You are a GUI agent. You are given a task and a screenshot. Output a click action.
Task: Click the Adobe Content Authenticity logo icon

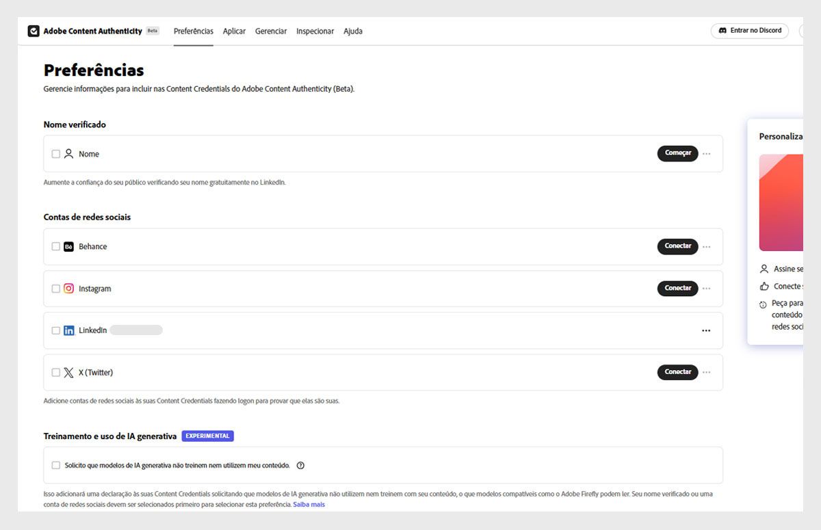tap(34, 31)
